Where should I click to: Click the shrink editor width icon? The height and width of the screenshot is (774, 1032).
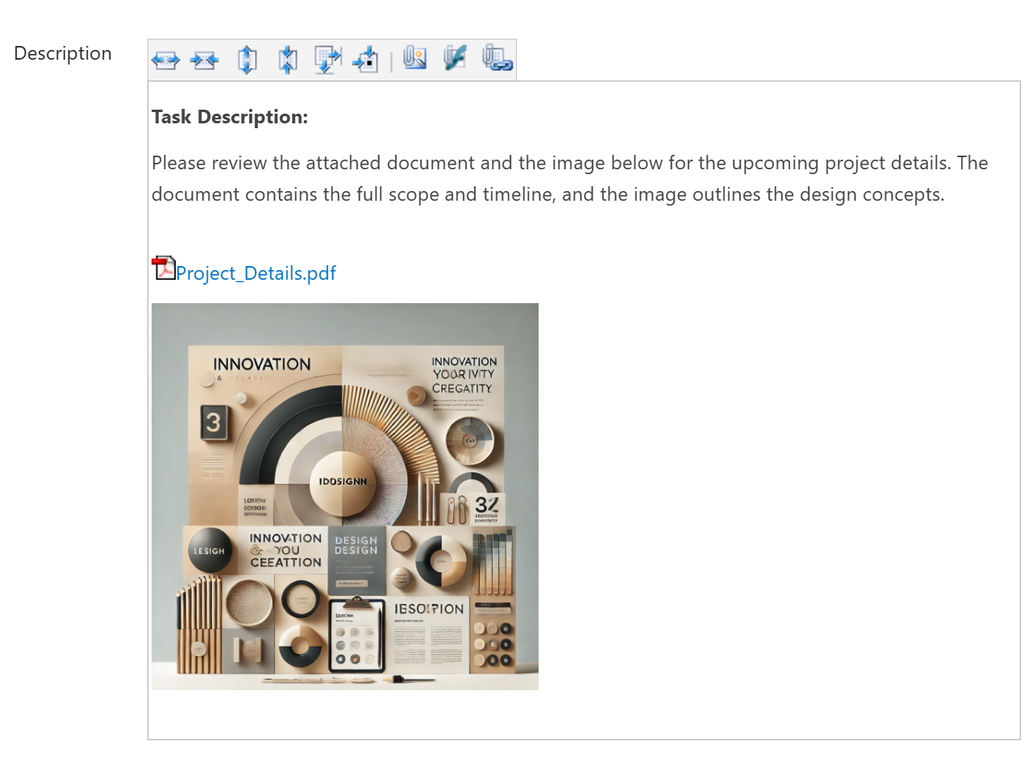point(205,60)
